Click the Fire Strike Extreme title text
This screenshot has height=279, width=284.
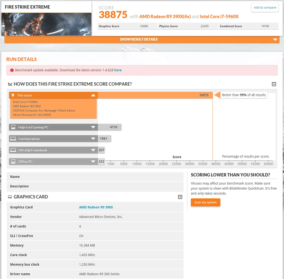[x=27, y=7]
